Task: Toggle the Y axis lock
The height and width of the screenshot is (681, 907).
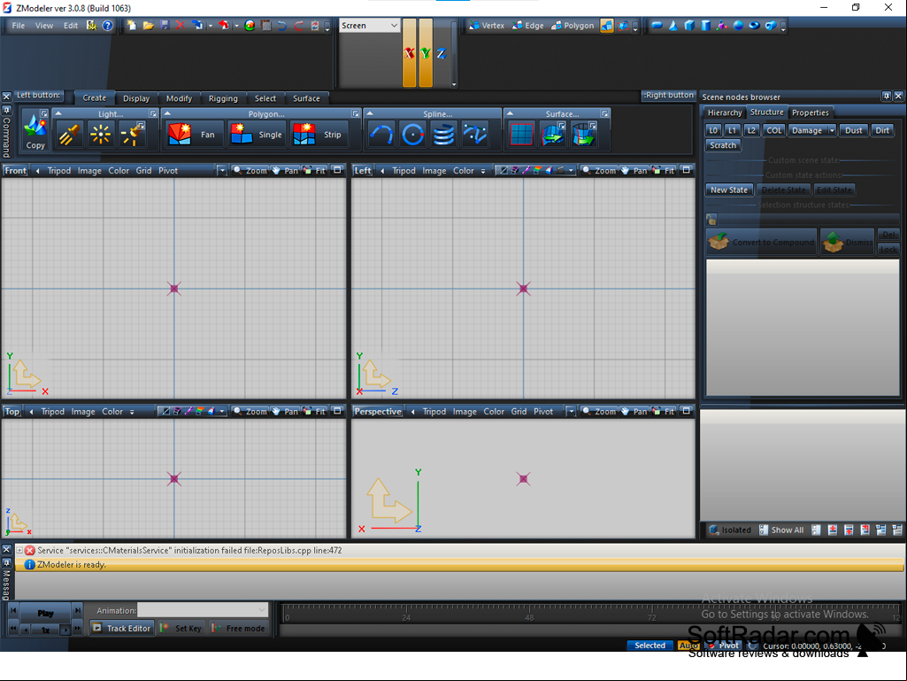Action: pos(426,53)
